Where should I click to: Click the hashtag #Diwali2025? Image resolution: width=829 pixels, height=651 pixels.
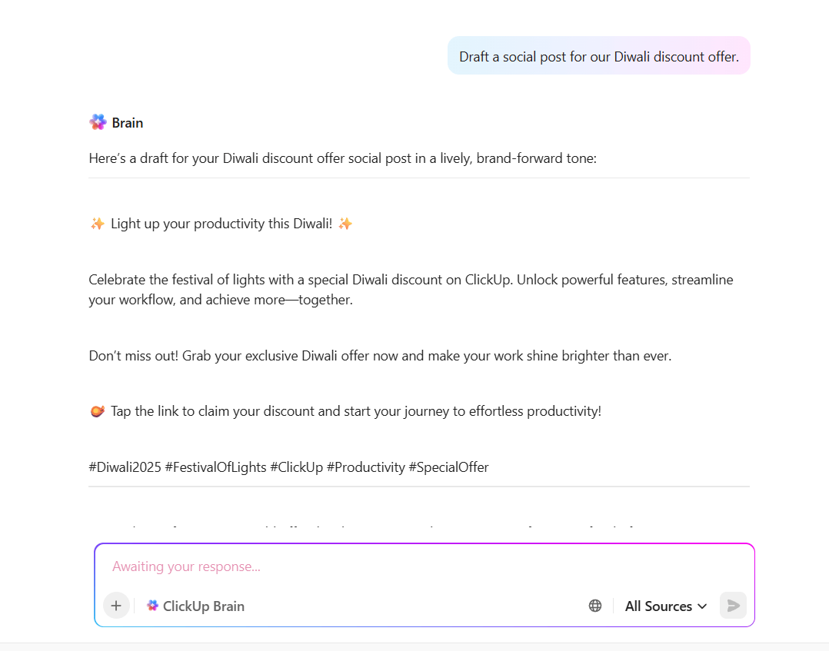click(x=123, y=467)
